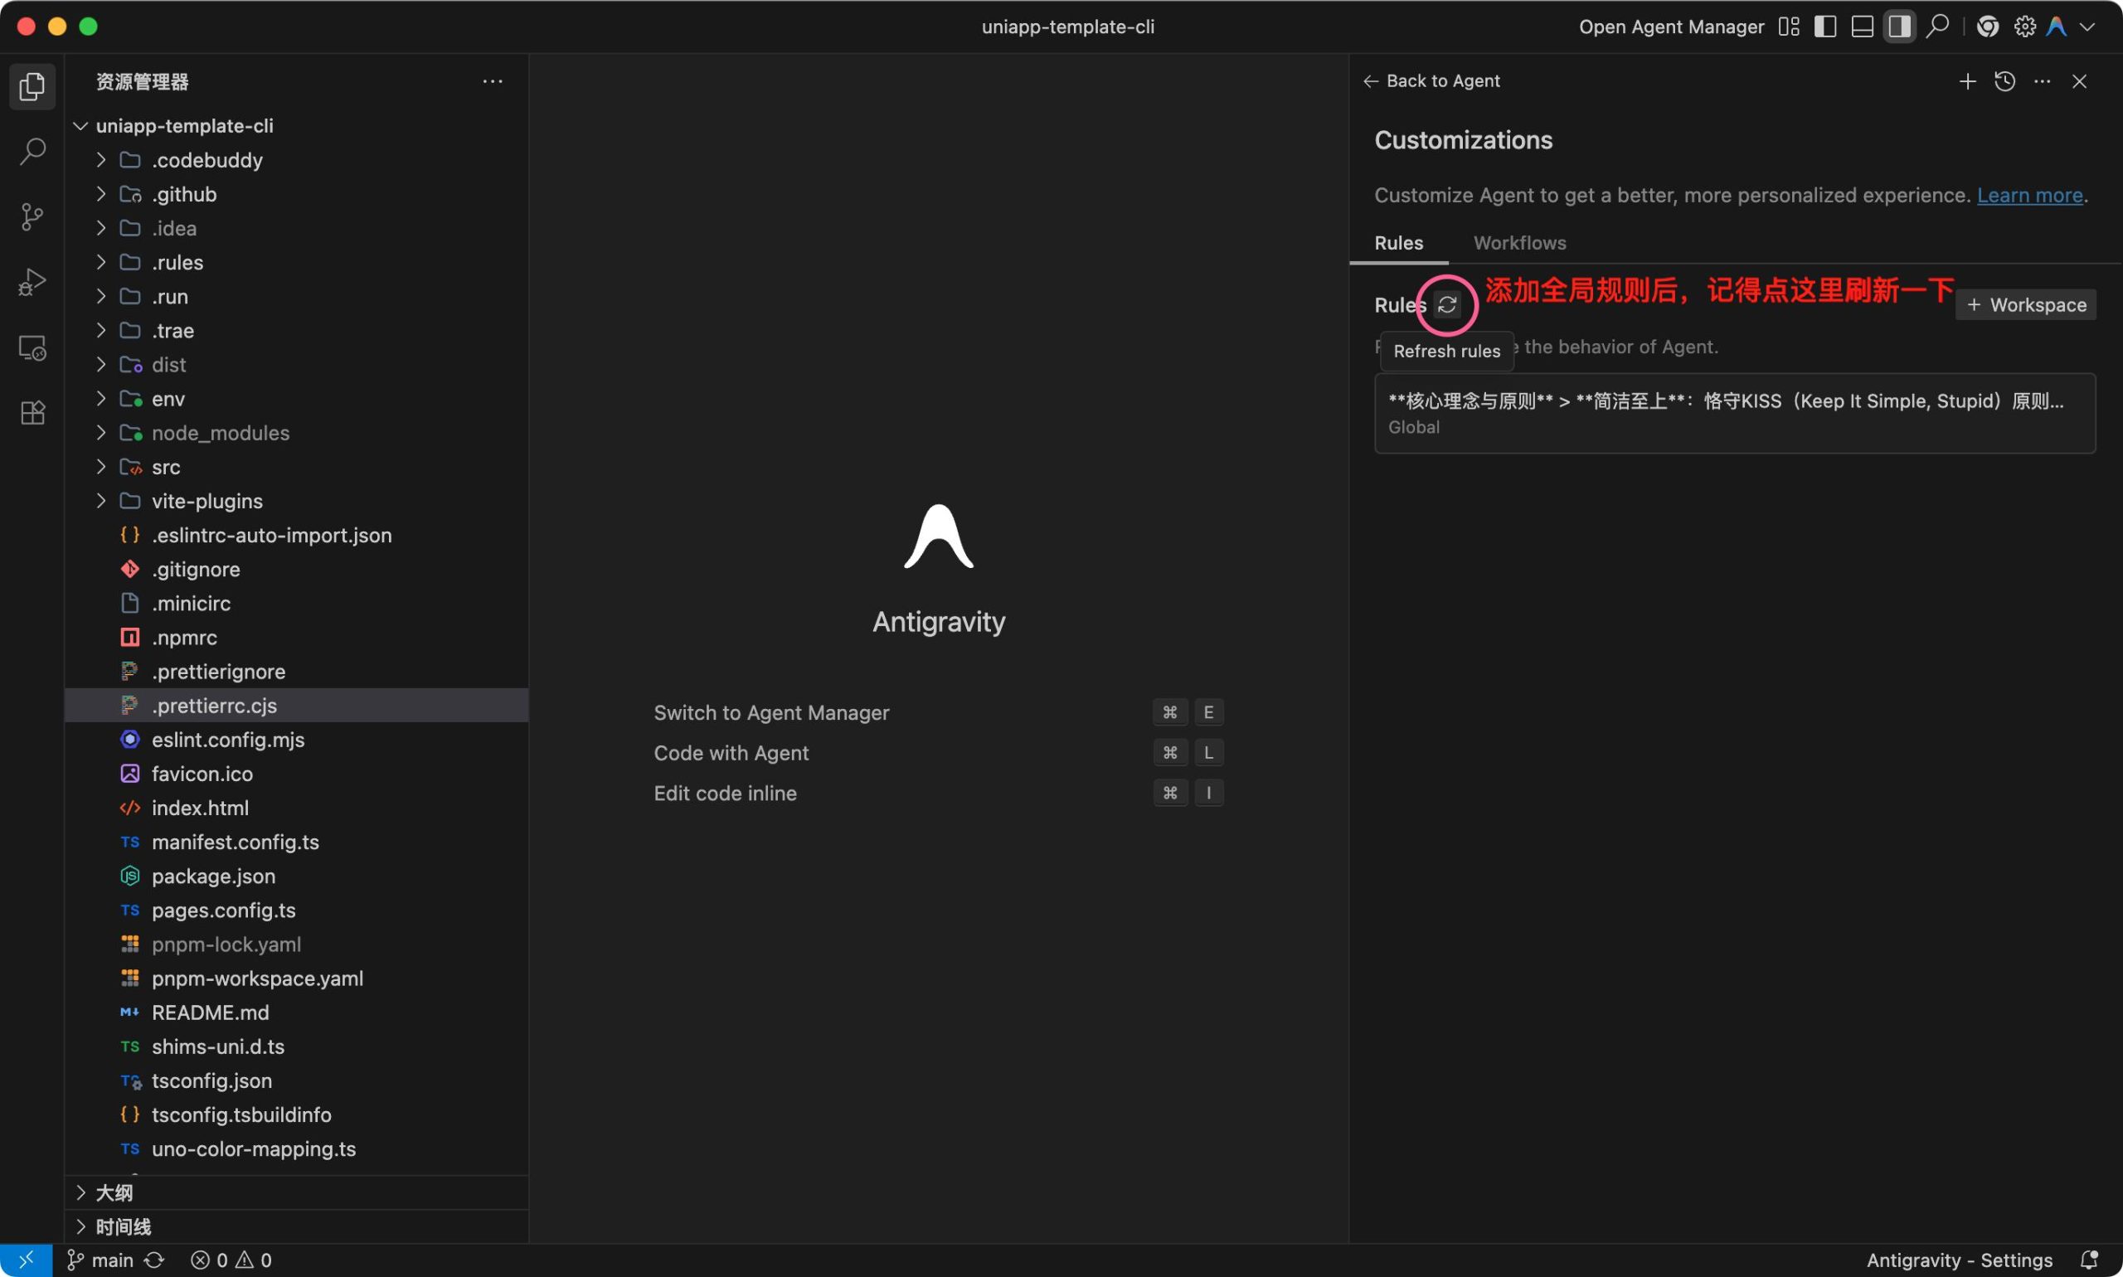Toggle the secondary sidebar visibility
This screenshot has width=2123, height=1277.
tap(1901, 26)
